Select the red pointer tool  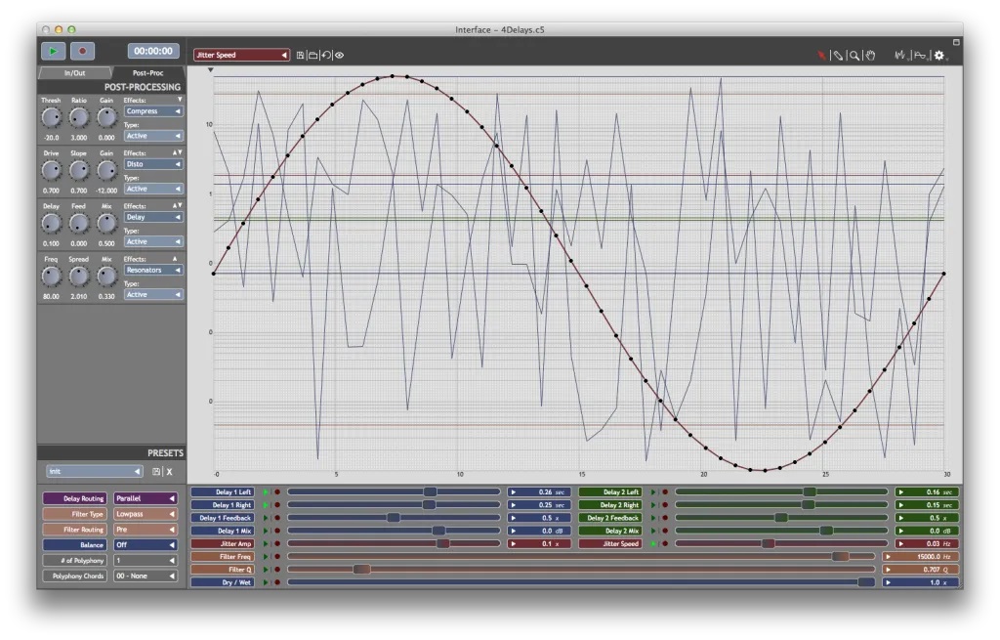[x=821, y=56]
